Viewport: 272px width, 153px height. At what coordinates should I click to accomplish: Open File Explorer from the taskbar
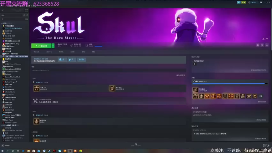[29, 151]
